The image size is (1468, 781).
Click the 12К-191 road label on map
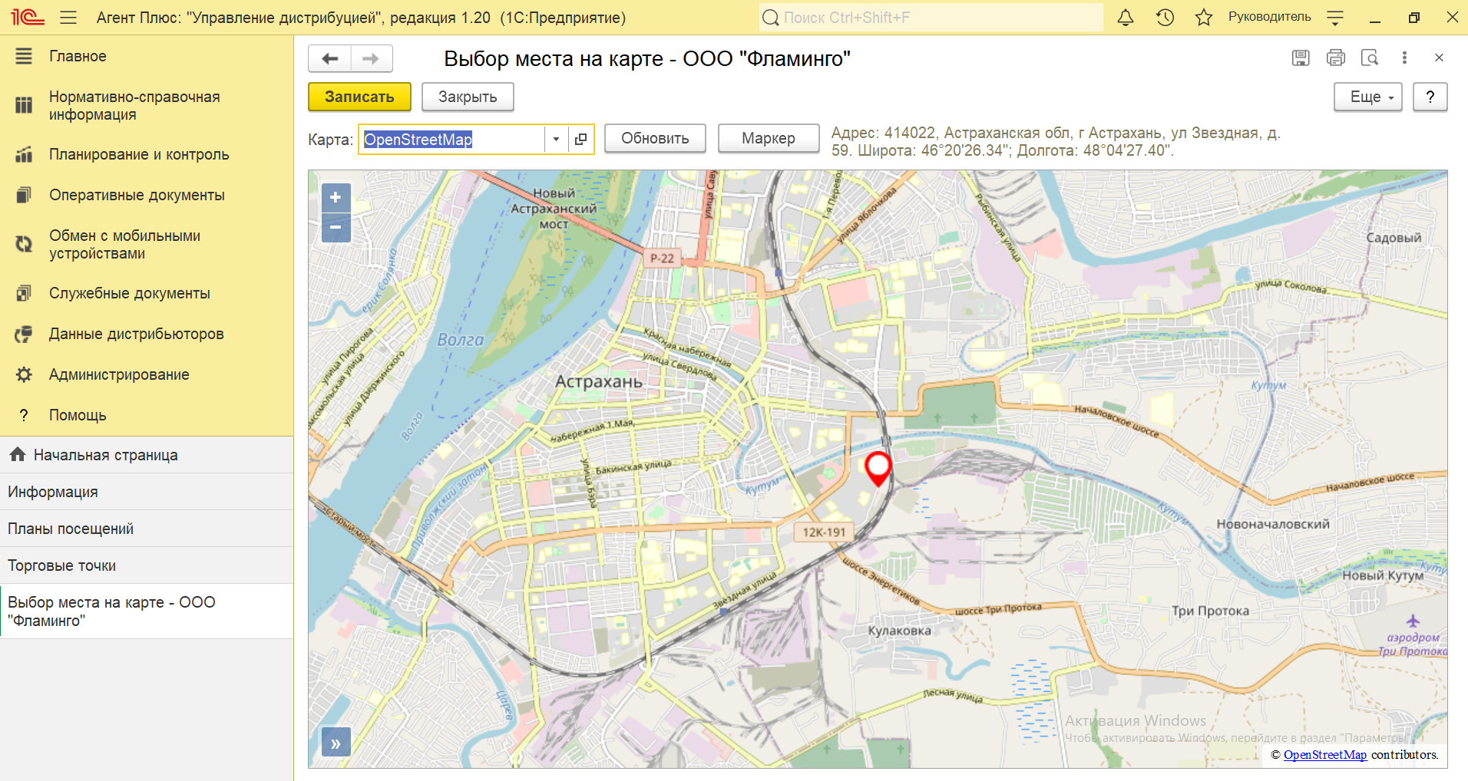[x=824, y=532]
